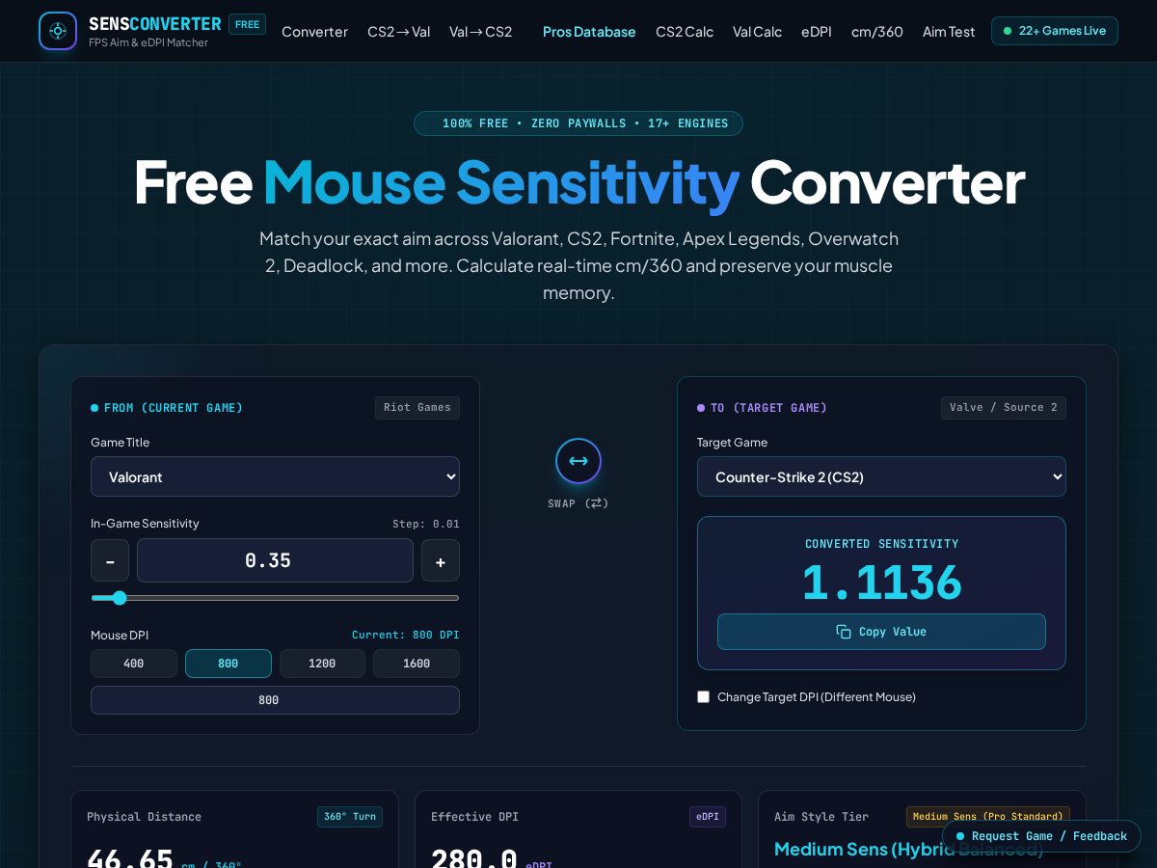Click the TO (TARGET GAME) heading

click(768, 408)
